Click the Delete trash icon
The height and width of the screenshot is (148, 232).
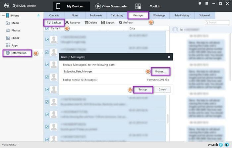pyautogui.click(x=86, y=23)
